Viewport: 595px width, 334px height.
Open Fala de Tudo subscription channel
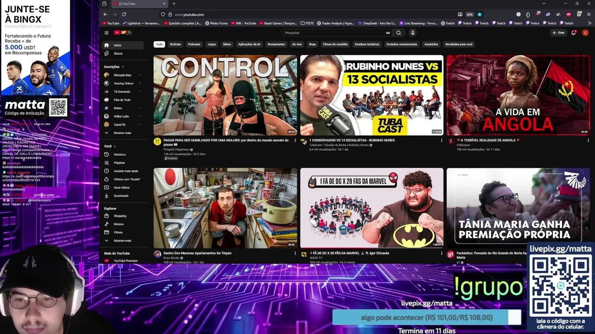(123, 100)
